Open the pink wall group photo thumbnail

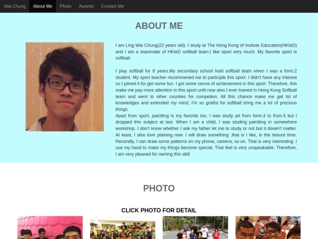(x=50, y=227)
